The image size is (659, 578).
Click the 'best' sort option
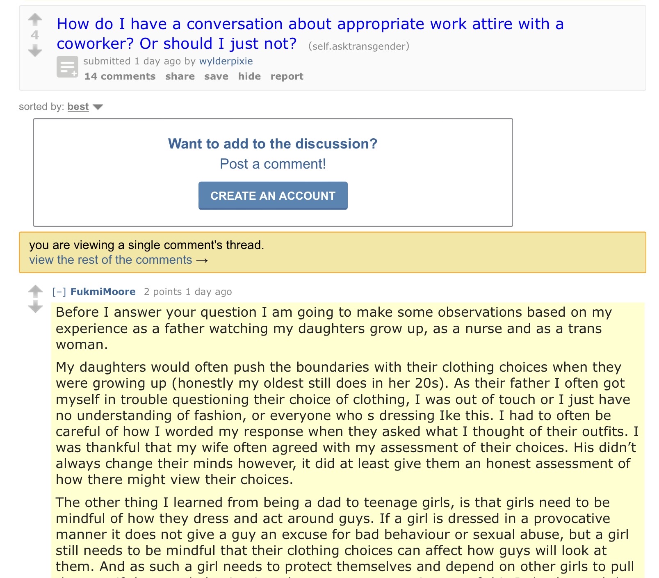coord(78,107)
